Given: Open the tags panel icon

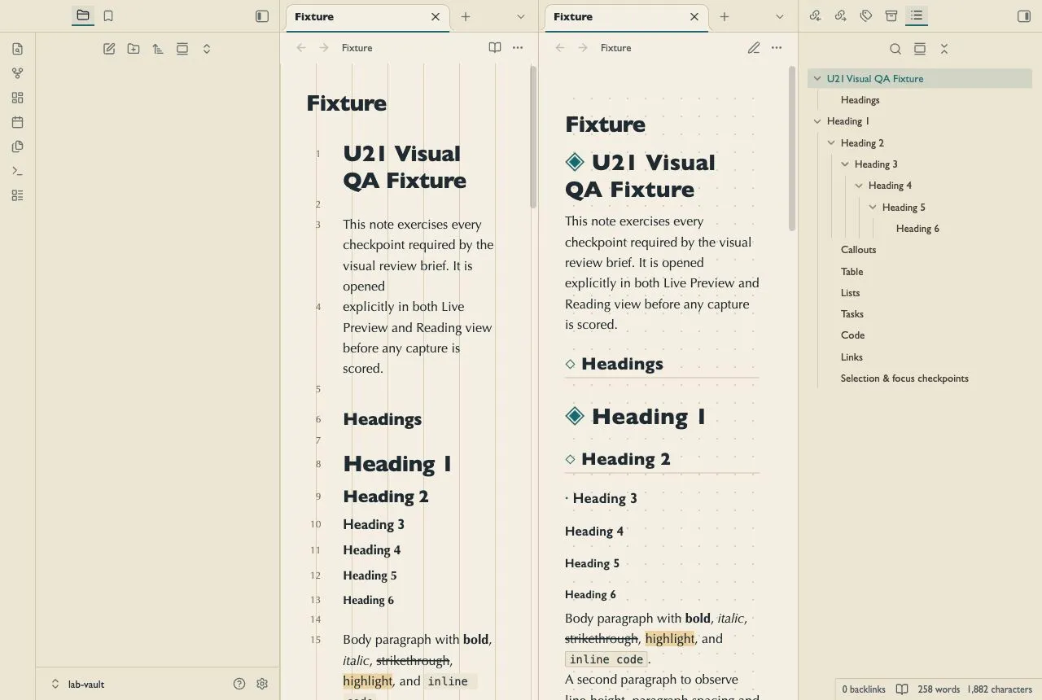Looking at the screenshot, I should [x=866, y=15].
